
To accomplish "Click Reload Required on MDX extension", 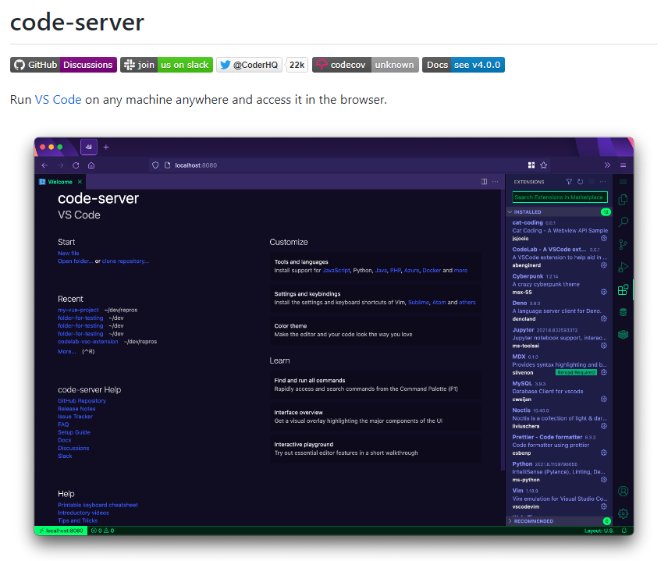I will click(576, 372).
